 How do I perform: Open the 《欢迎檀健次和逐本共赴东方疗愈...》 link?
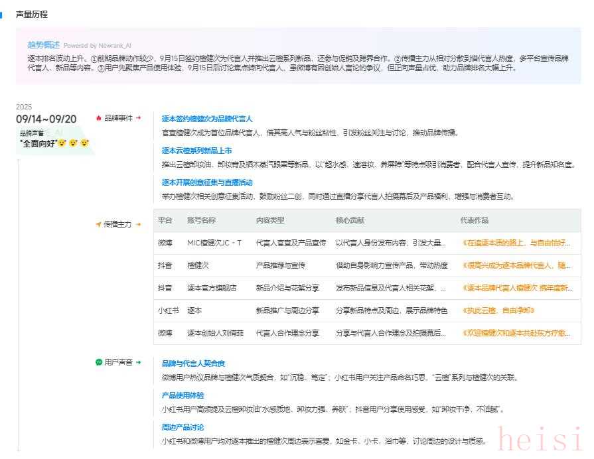point(516,333)
